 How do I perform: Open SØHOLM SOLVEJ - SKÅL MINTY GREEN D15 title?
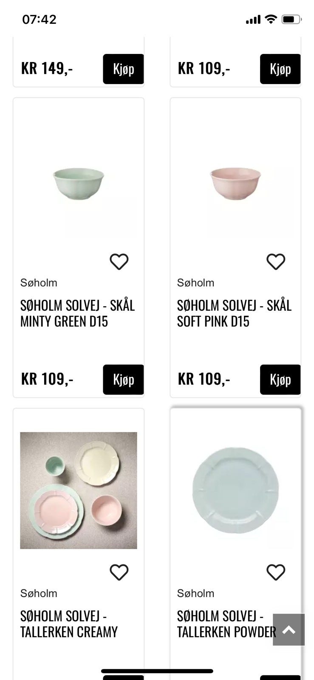click(x=77, y=314)
